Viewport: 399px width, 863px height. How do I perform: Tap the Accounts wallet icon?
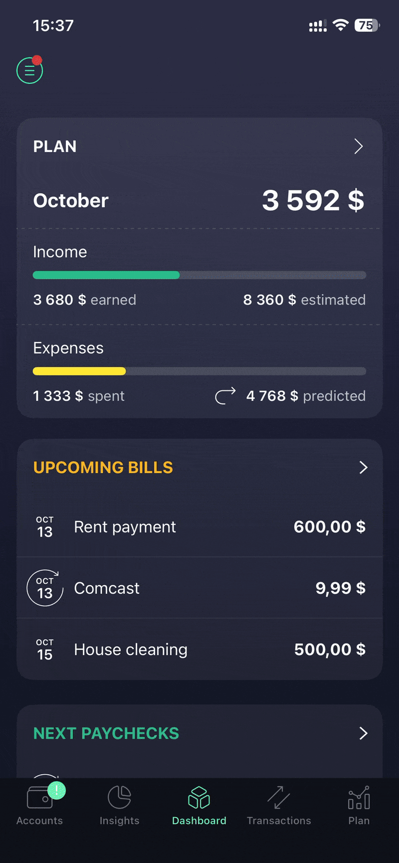(x=40, y=798)
